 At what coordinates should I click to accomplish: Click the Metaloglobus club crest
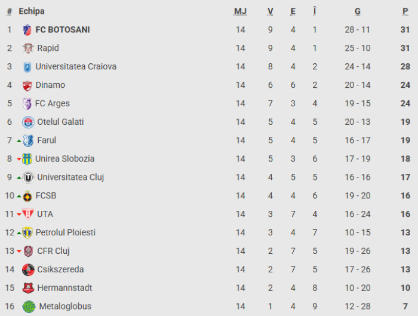click(29, 307)
